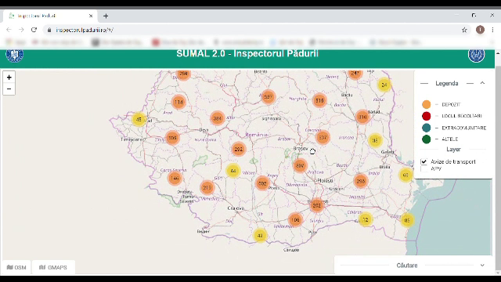Click the red LOCUL RECOLTARII legend swatch
501x282 pixels.
point(426,116)
